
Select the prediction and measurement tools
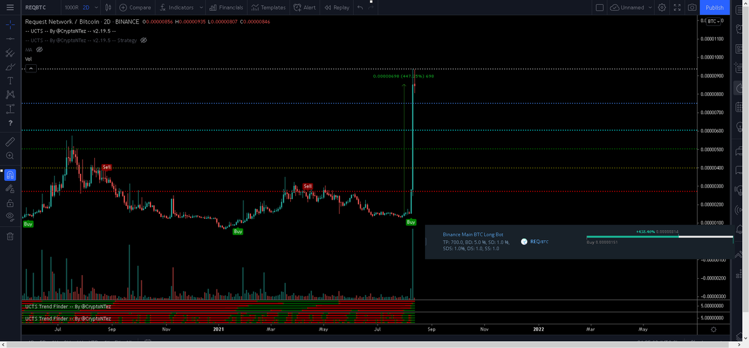(x=10, y=109)
